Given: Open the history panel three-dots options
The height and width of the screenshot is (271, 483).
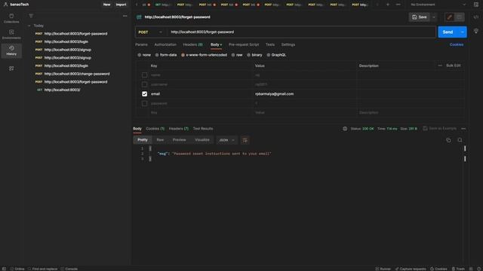Looking at the screenshot, I should coord(125,16).
